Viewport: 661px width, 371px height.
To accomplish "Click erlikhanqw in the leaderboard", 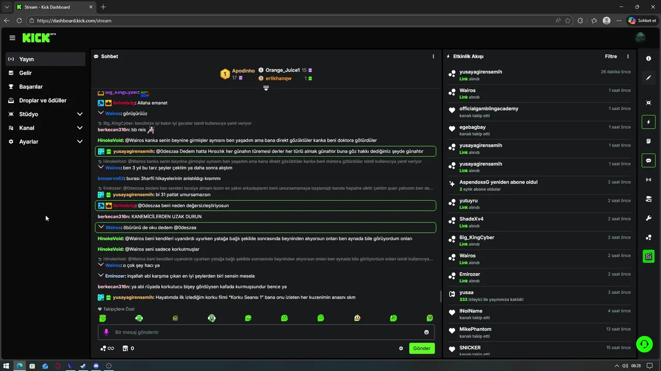I will [278, 78].
